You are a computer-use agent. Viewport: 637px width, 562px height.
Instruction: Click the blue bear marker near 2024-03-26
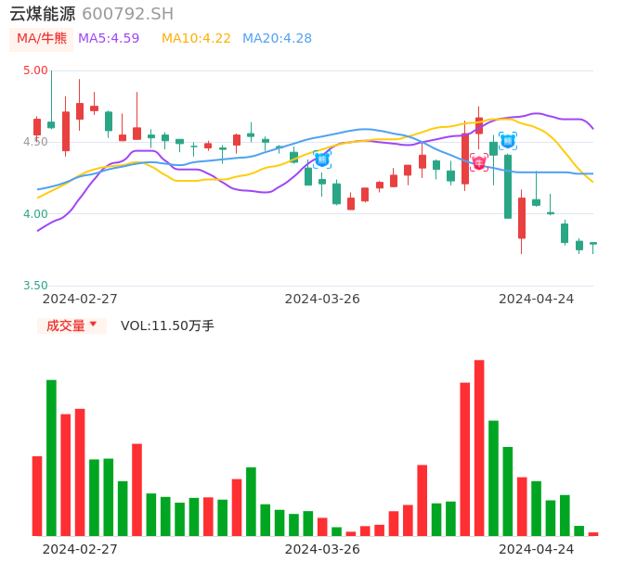pos(322,160)
